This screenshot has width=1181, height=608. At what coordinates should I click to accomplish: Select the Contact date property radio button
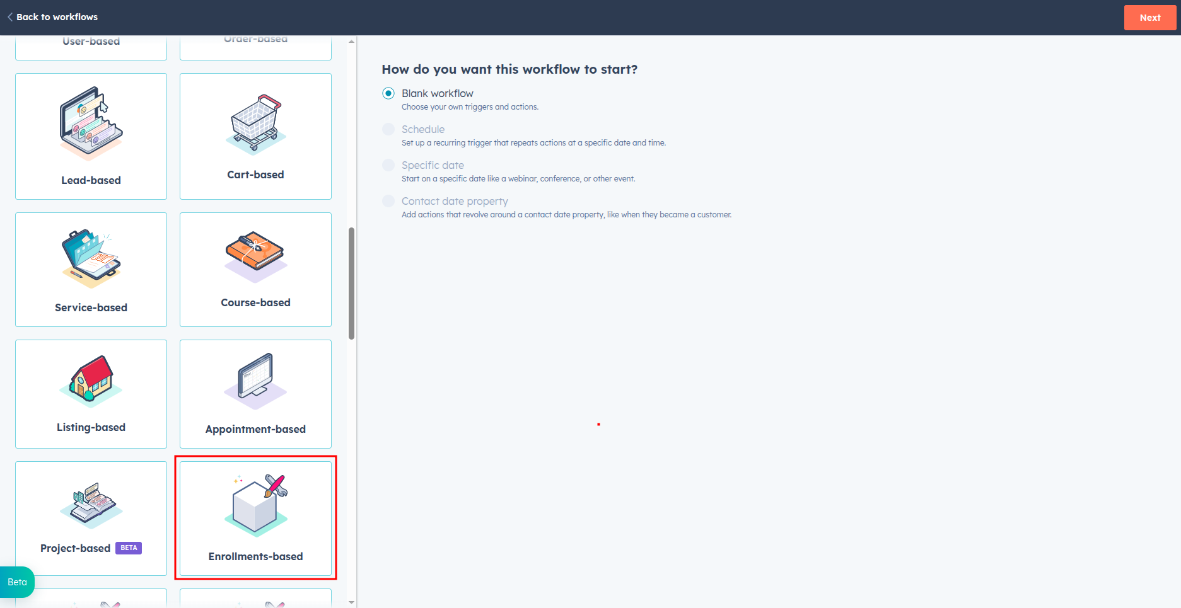pyautogui.click(x=388, y=201)
